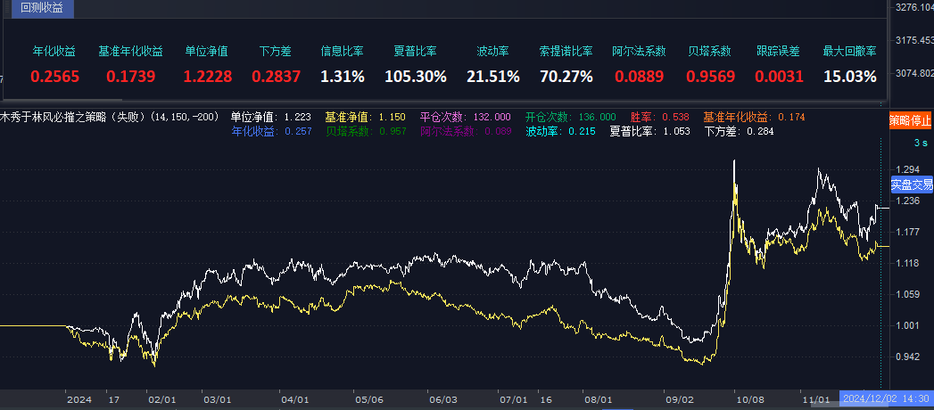Click the 3 s refresh interval label

click(921, 143)
